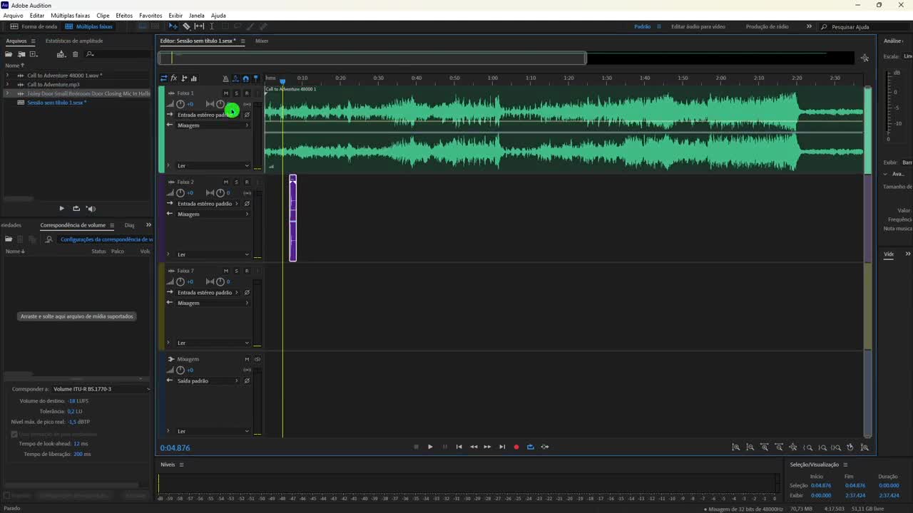The image size is (913, 513).
Task: Click the Zoom Out Amplitude icon
Action: 750,447
